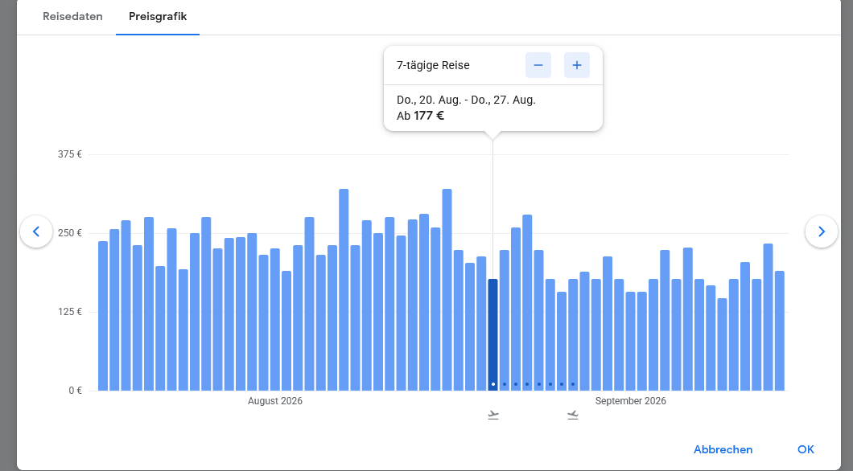
Task: Confirm the selection with OK
Action: click(806, 449)
